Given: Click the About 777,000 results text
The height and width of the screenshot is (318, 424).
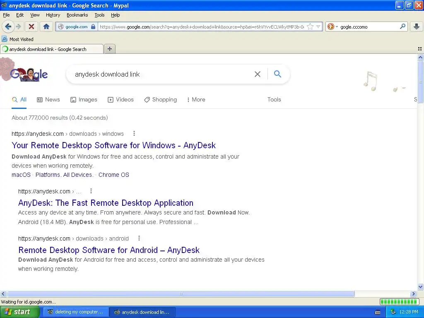Looking at the screenshot, I should (60, 118).
